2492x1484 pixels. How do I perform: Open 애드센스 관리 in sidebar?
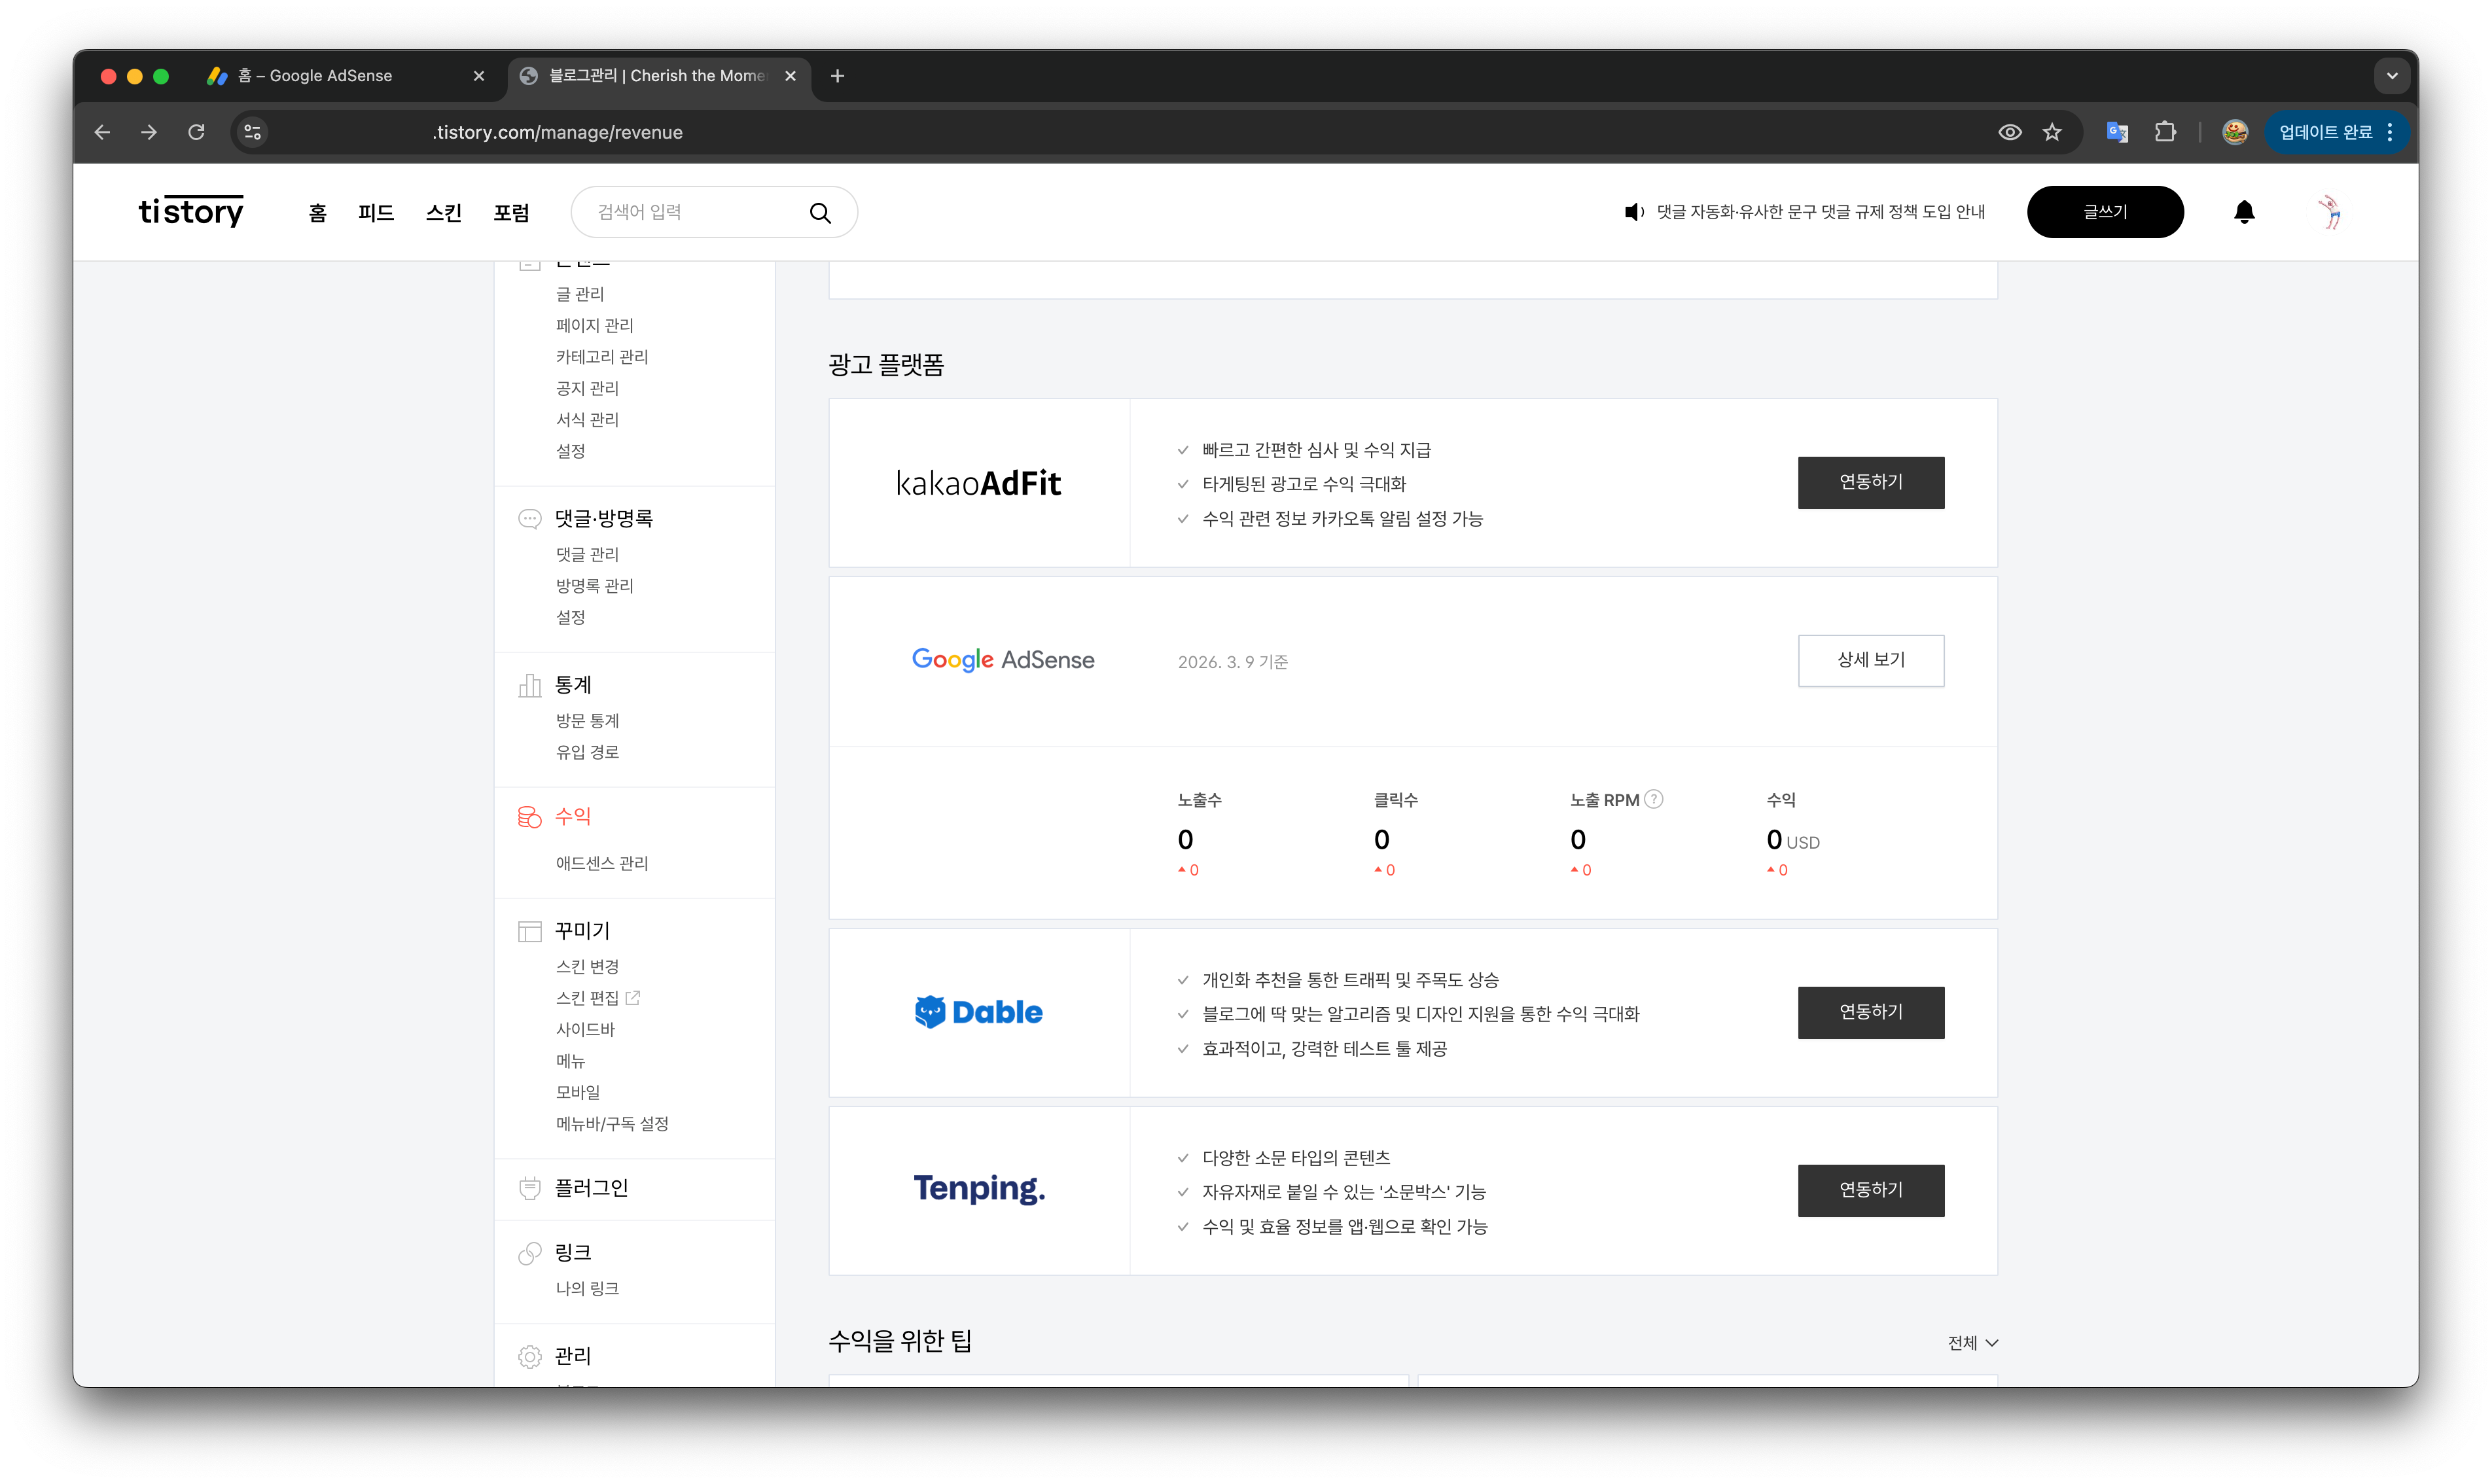[602, 863]
